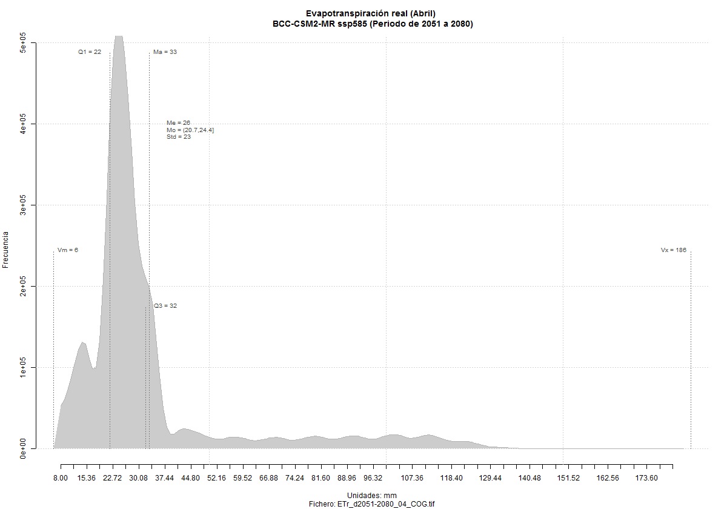Click the x-axis tick label '88.96'
This screenshot has width=727, height=509.
coord(347,479)
